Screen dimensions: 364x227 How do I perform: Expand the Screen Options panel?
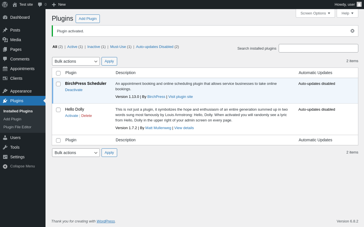point(315,13)
